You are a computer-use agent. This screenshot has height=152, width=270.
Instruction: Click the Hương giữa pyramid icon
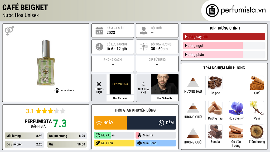pos(193,108)
